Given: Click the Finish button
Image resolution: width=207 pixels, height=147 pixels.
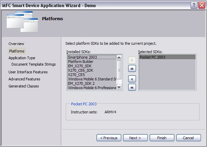Looking at the screenshot, I should pyautogui.click(x=162, y=138).
